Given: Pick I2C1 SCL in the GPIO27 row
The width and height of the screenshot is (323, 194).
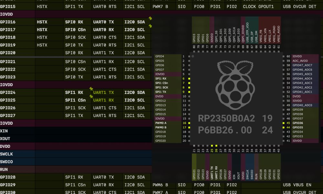Looking at the screenshot, I should pos(134,116).
